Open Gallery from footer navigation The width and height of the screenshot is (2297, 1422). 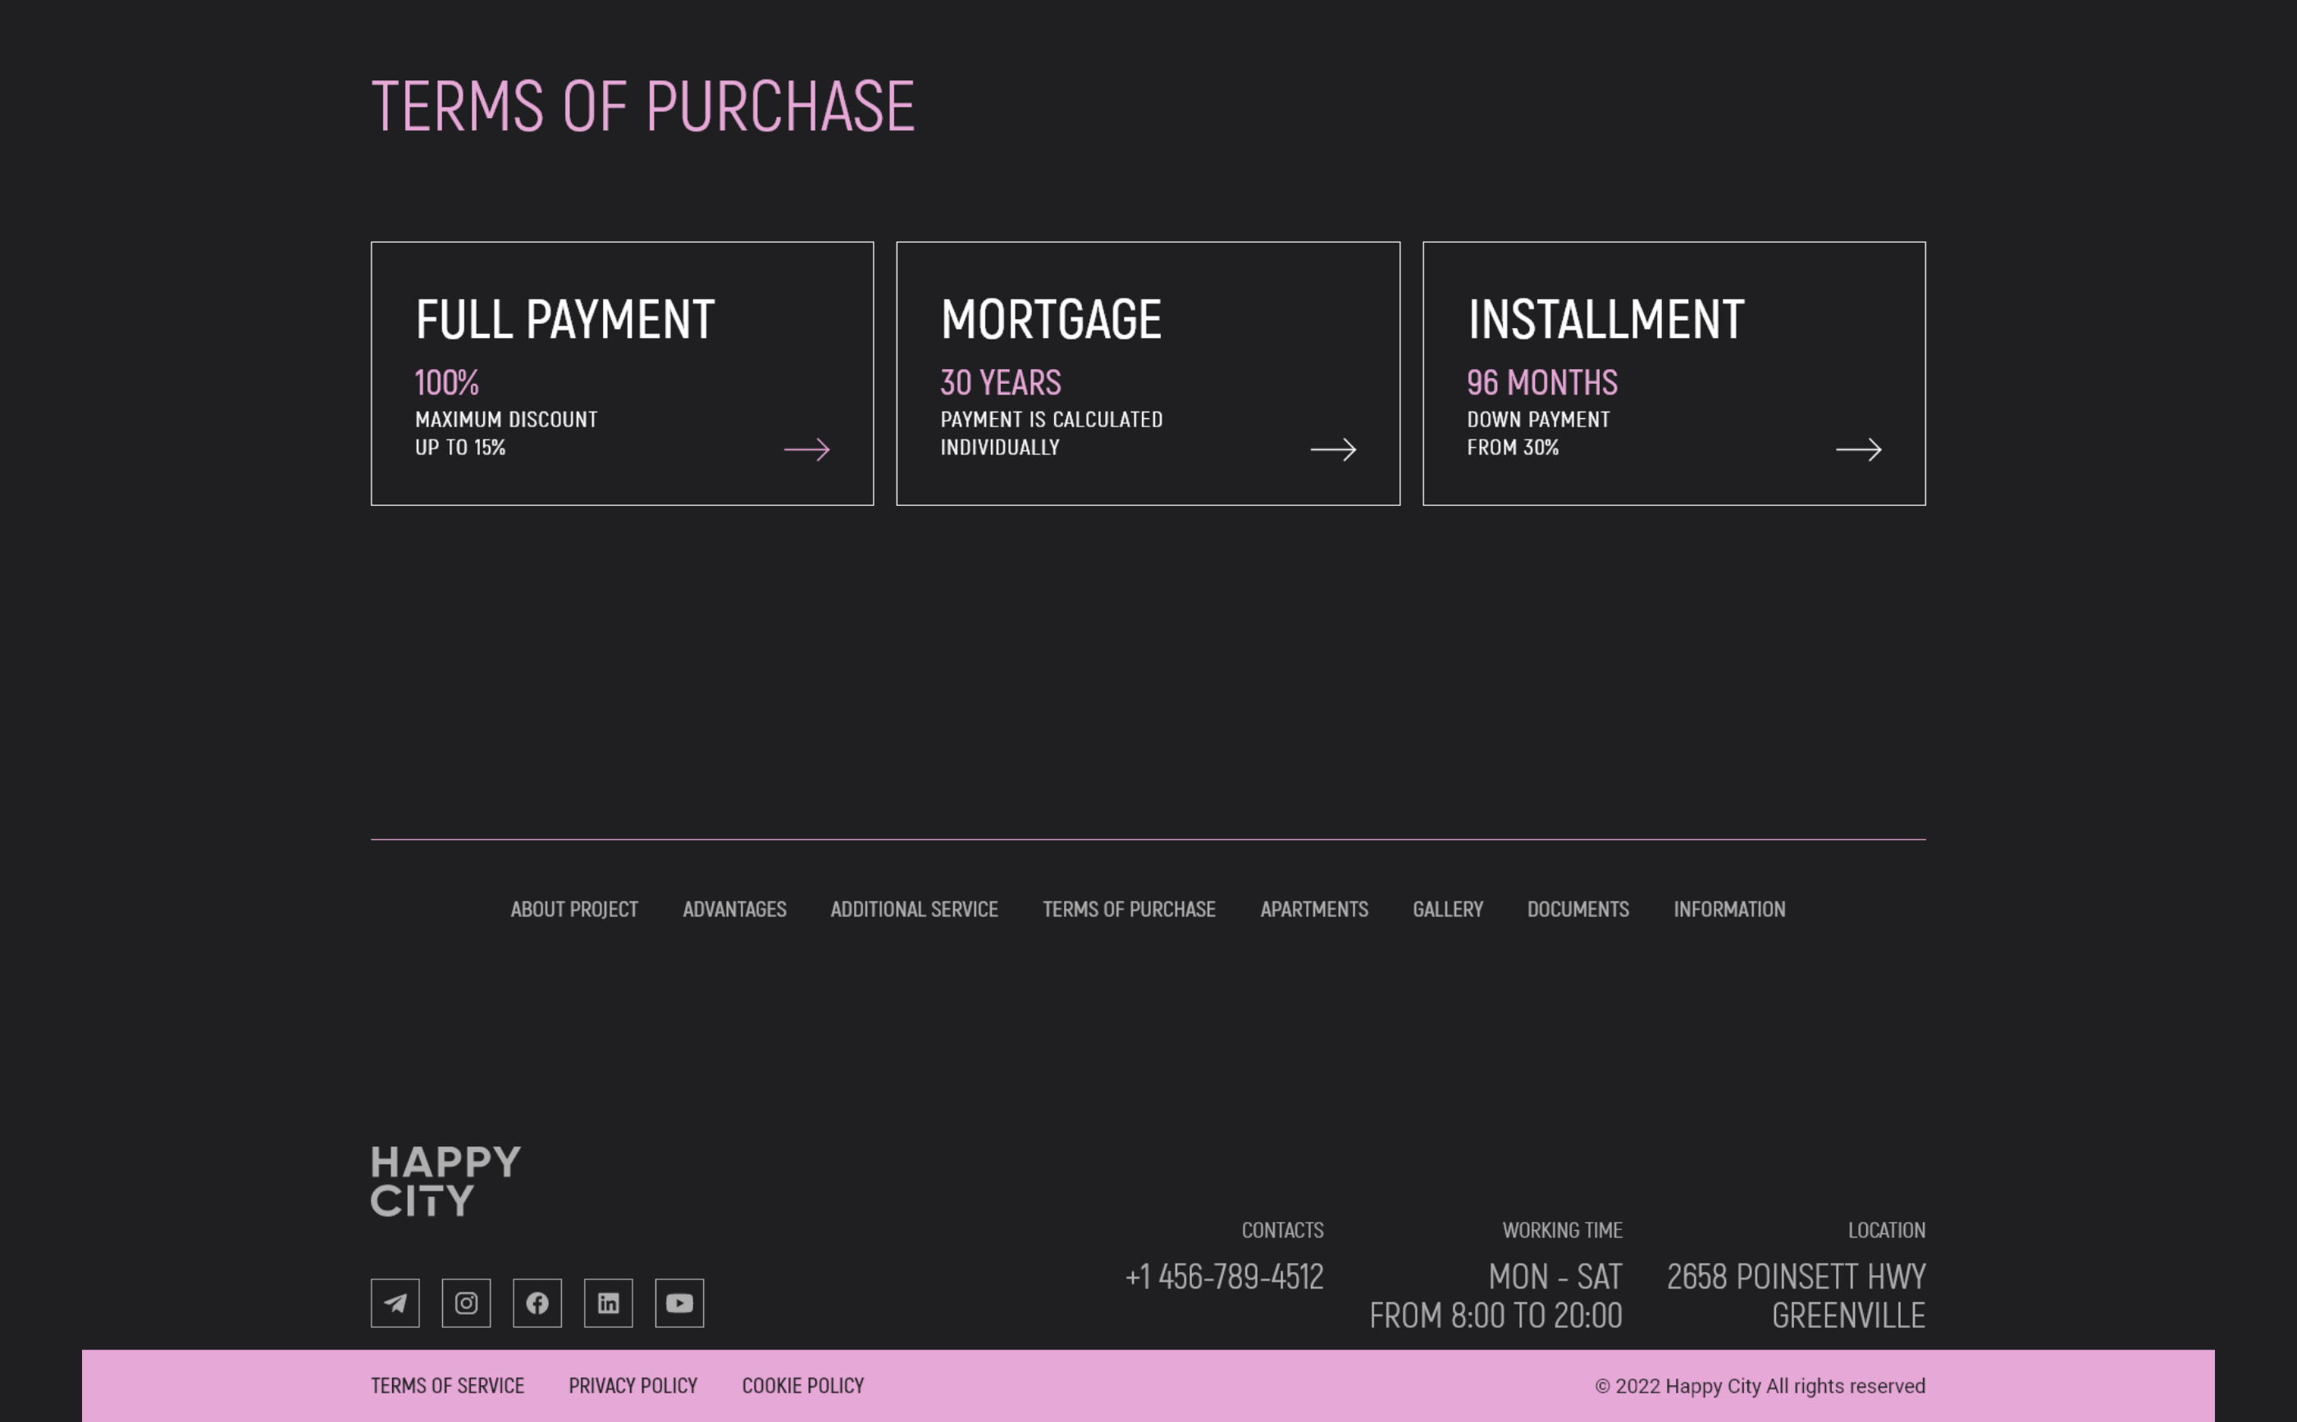(x=1448, y=909)
